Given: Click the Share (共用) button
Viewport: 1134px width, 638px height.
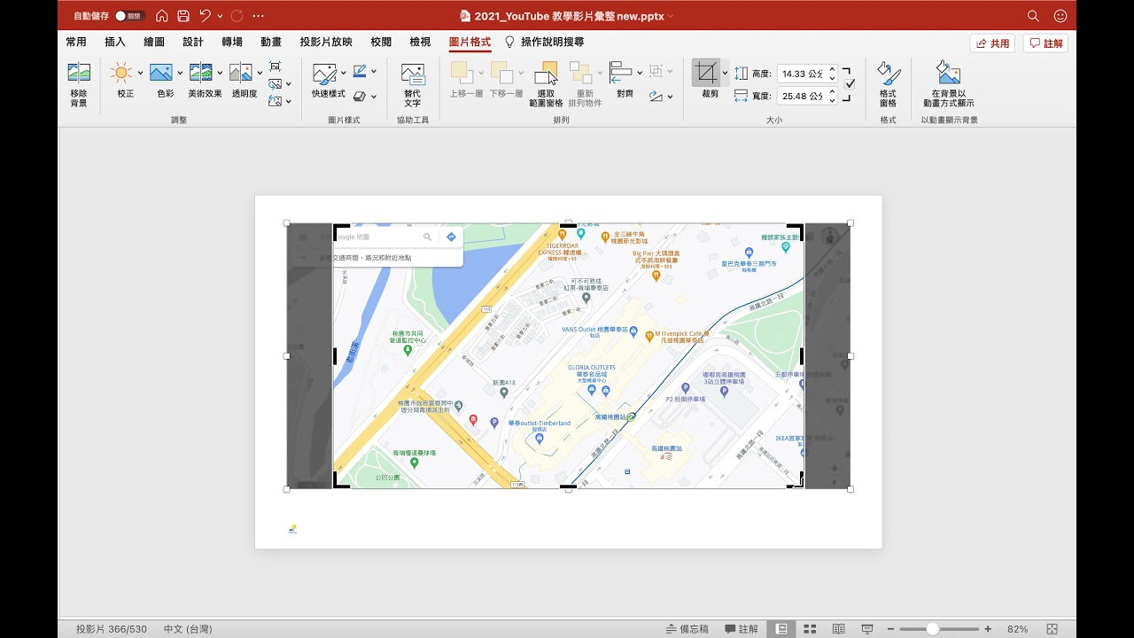Looking at the screenshot, I should (x=992, y=43).
